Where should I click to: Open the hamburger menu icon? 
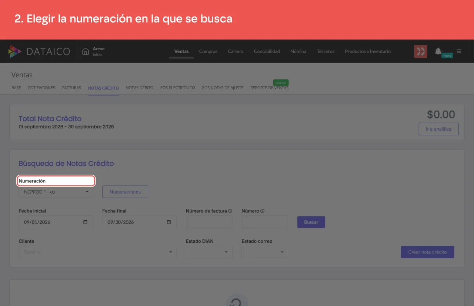[x=459, y=51]
